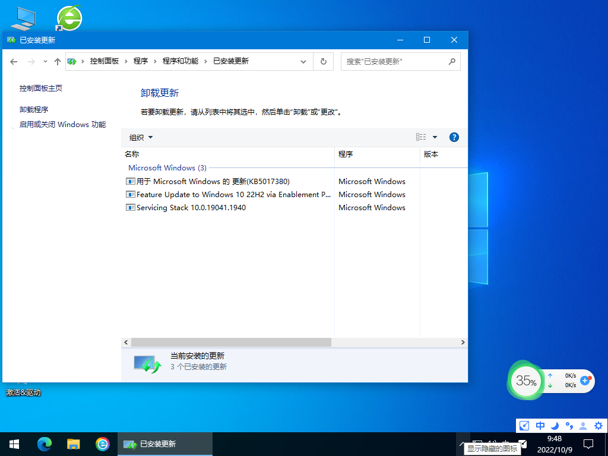The height and width of the screenshot is (456, 608).
Task: Click 程序和功能 in the breadcrumb path
Action: pos(181,61)
